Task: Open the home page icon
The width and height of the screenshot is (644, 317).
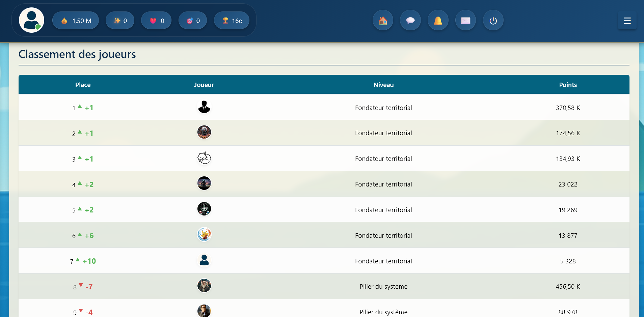Action: (383, 21)
